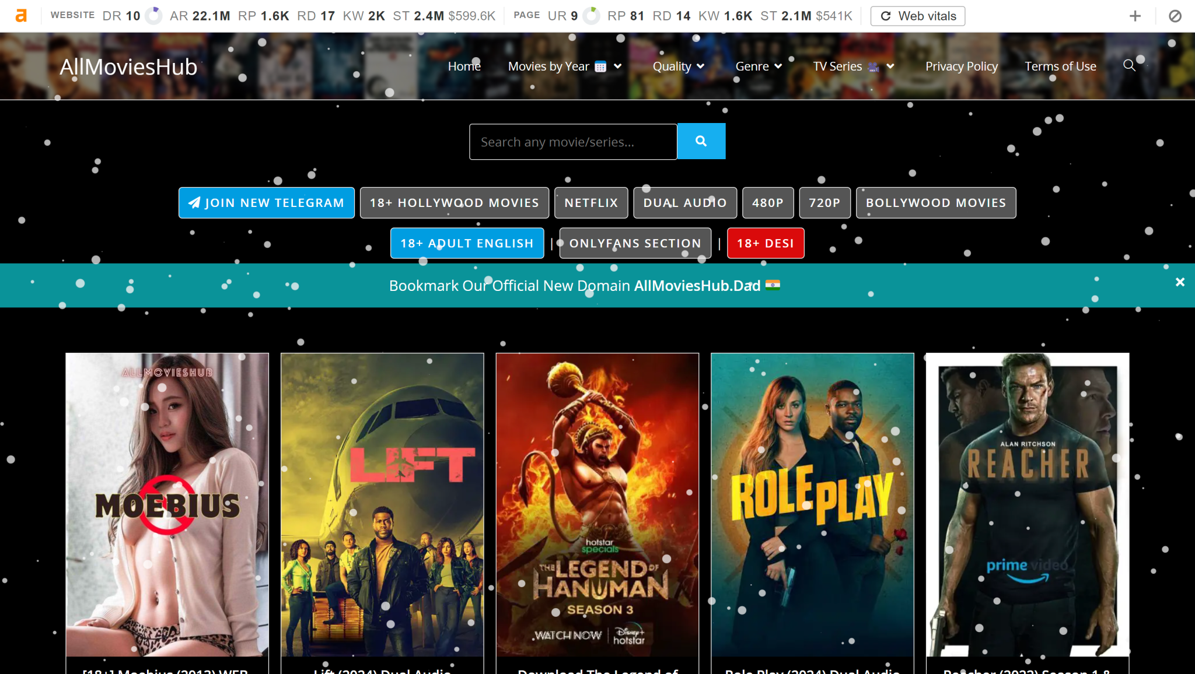Viewport: 1195px width, 674px height.
Task: Click the AR 22.1M metric
Action: [200, 16]
